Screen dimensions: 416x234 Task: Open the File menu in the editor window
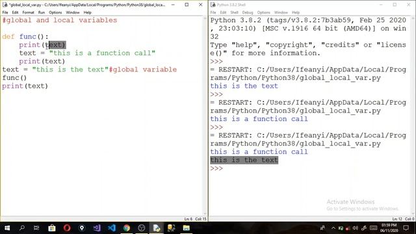pyautogui.click(x=5, y=12)
